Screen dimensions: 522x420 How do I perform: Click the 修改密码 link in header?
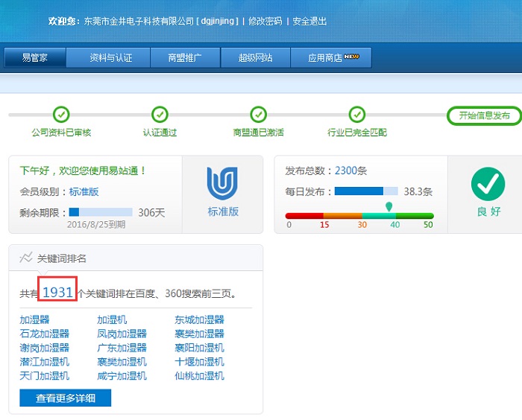pos(265,22)
